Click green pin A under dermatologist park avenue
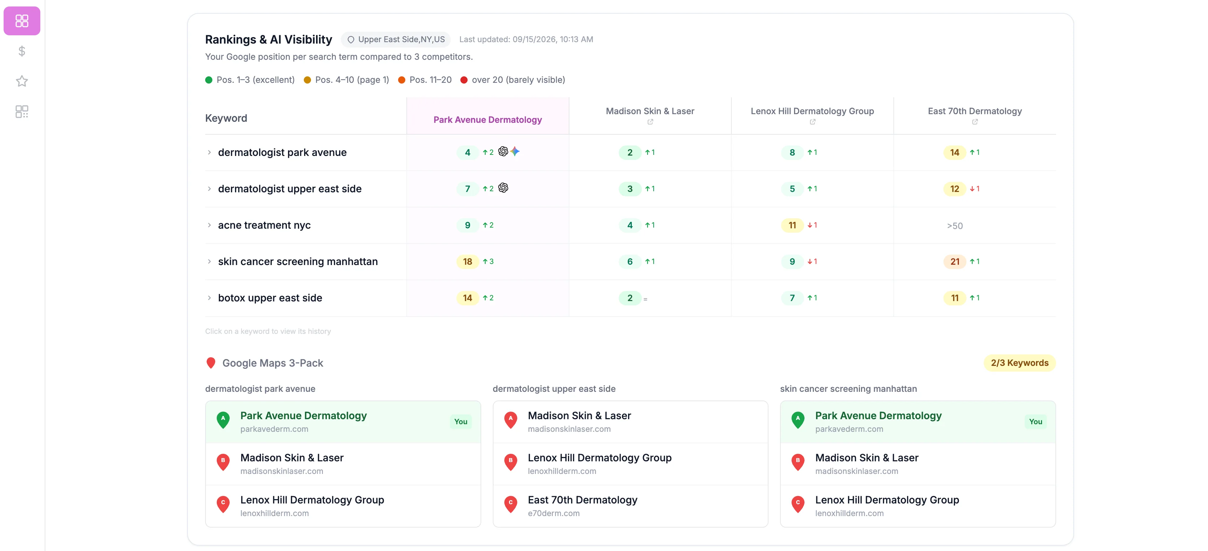 coord(223,420)
